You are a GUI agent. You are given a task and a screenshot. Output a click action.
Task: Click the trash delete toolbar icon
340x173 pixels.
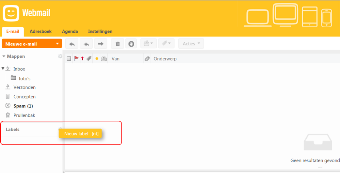click(118, 44)
